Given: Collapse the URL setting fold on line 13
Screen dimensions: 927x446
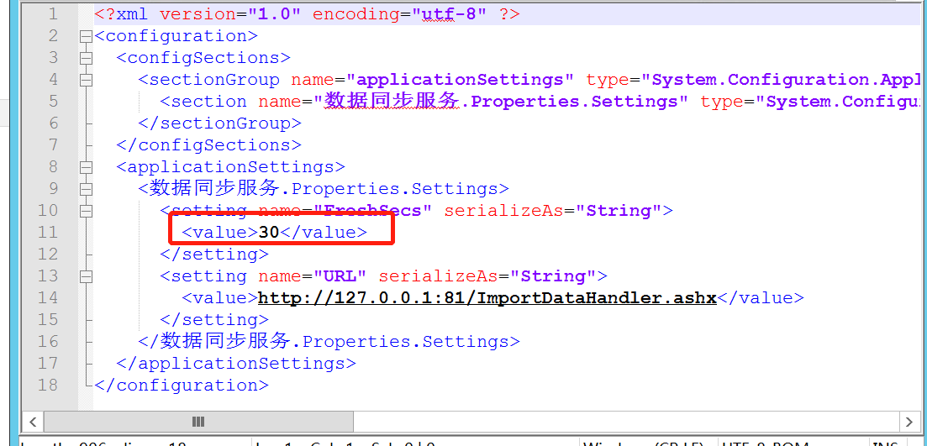Looking at the screenshot, I should pyautogui.click(x=87, y=277).
